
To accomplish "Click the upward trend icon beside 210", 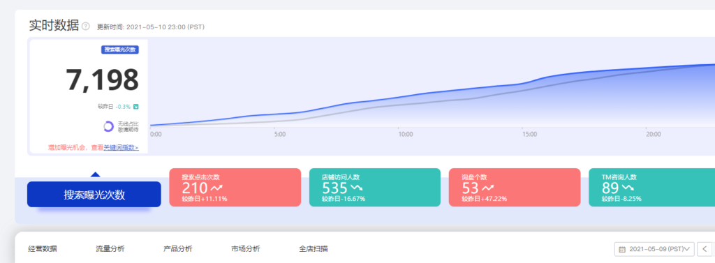I will tap(216, 188).
